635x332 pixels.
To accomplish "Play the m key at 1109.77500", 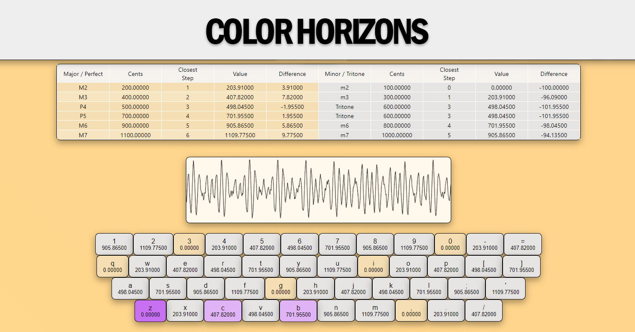I will [x=375, y=311].
